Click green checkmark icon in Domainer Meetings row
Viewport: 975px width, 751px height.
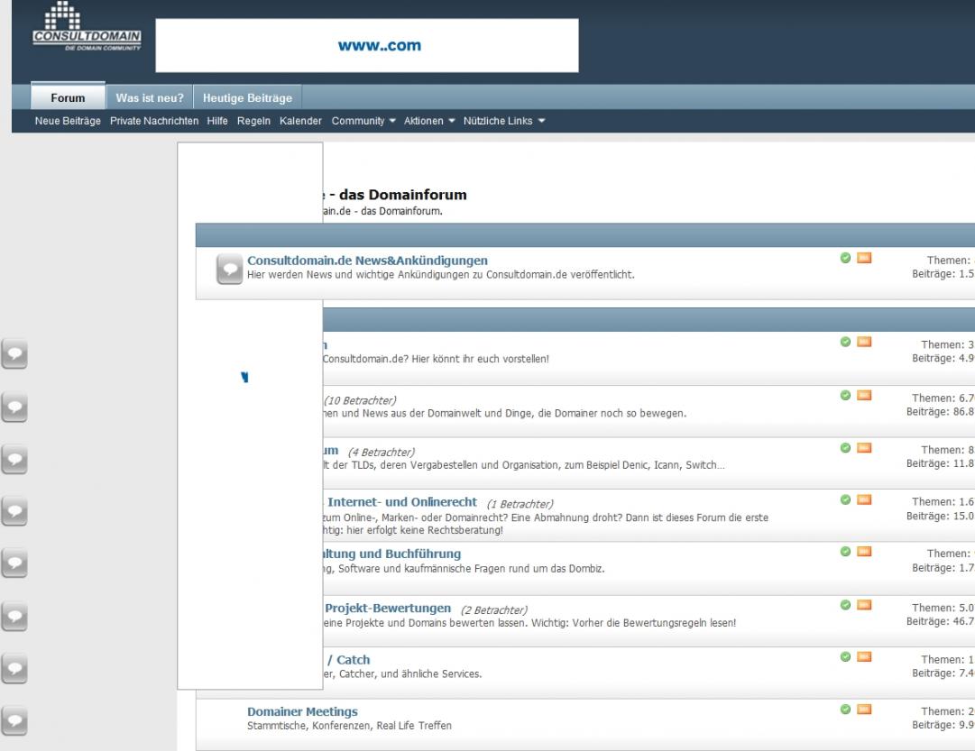[x=845, y=709]
